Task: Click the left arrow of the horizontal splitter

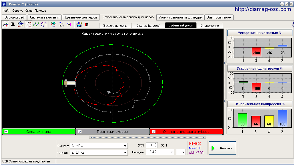Action: [x=92, y=137]
